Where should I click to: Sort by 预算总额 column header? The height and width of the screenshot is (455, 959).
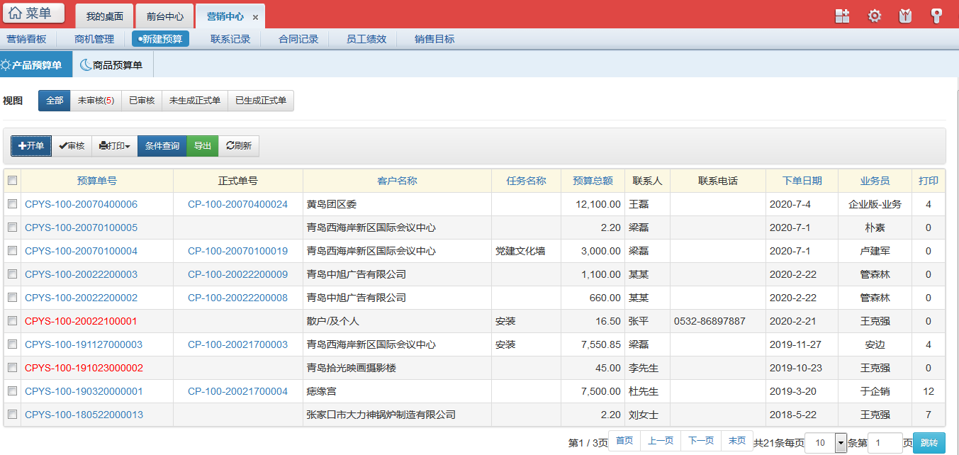(x=593, y=181)
